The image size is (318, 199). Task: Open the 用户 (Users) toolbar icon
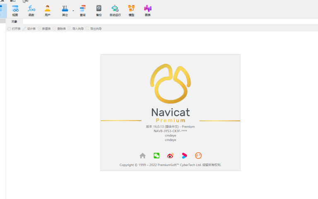coord(48,11)
